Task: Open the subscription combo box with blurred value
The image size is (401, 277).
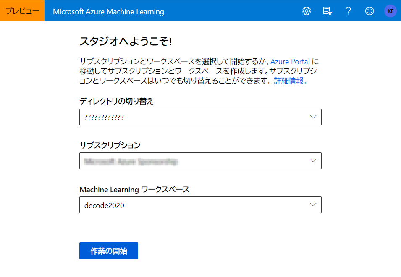Action: pyautogui.click(x=200, y=161)
